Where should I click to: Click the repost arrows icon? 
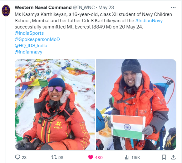[54, 157]
